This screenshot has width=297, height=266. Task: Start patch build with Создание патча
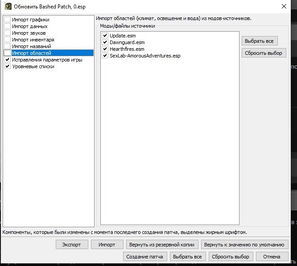pyautogui.click(x=145, y=257)
